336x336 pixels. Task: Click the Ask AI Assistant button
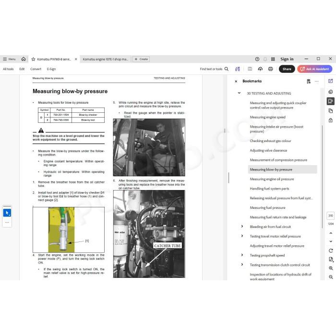click(314, 69)
